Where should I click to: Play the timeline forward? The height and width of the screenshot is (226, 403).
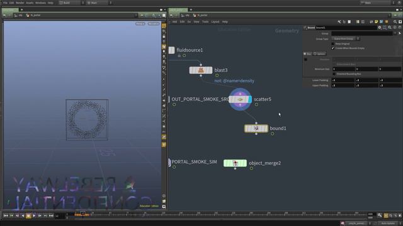pyautogui.click(x=34, y=216)
